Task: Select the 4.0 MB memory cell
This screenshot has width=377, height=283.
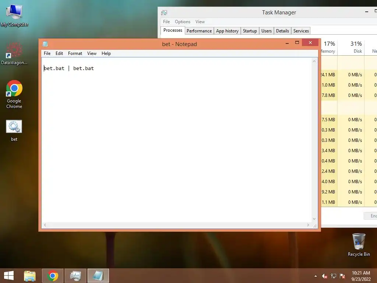Action: pyautogui.click(x=329, y=181)
